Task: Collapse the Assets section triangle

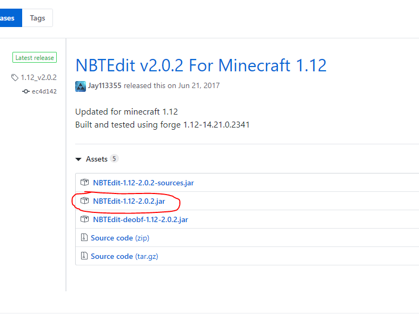Action: [78, 159]
